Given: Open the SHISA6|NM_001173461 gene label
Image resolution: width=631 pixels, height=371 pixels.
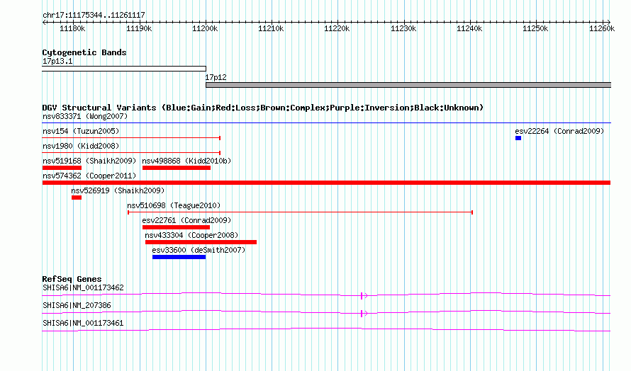Looking at the screenshot, I should 83,323.
